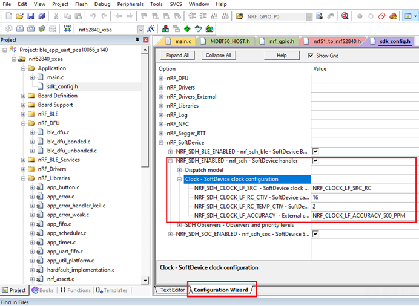Click the Collapse All button
Screen dimensions: 419x306
(218, 56)
